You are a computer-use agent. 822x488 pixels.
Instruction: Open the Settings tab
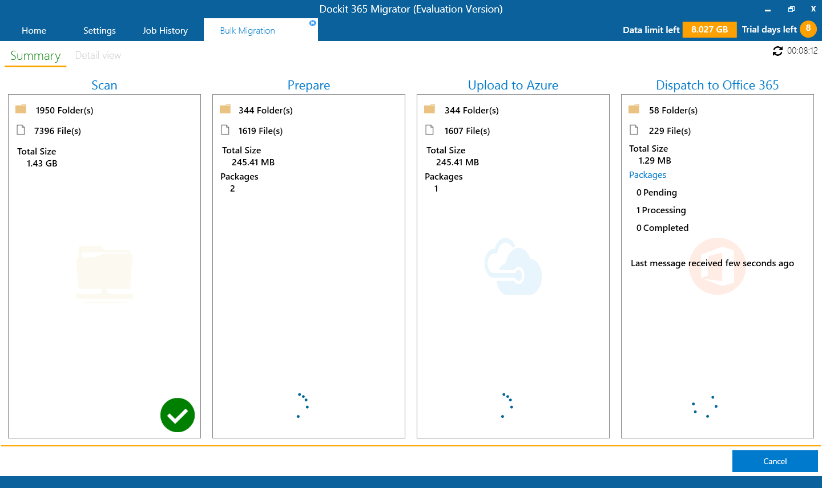click(99, 30)
